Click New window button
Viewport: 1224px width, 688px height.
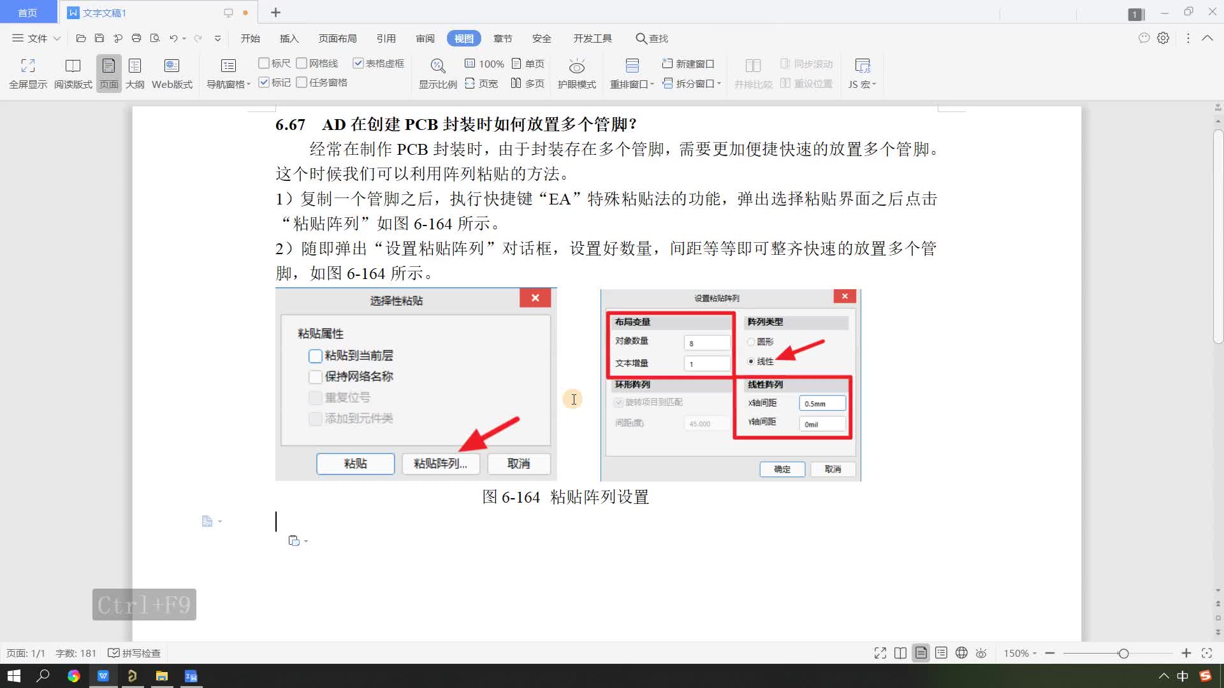pos(688,64)
